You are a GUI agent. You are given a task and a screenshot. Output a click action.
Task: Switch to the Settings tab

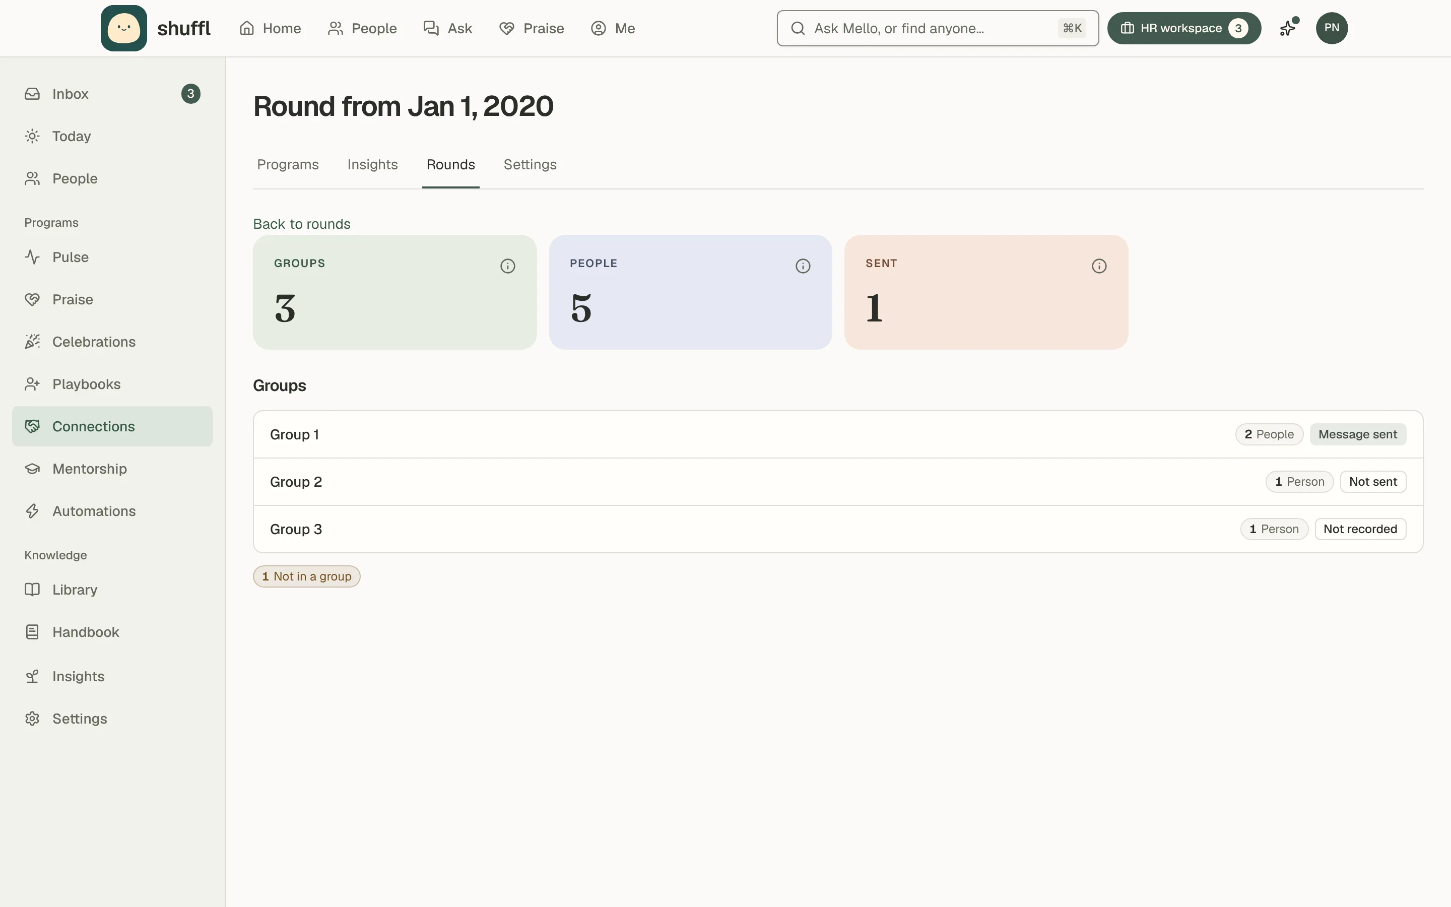pos(530,165)
